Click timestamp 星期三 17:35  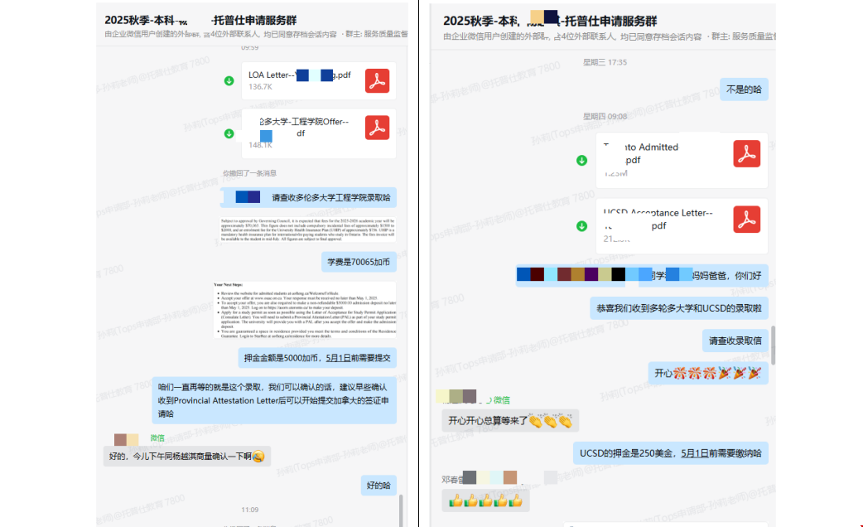[x=605, y=62]
